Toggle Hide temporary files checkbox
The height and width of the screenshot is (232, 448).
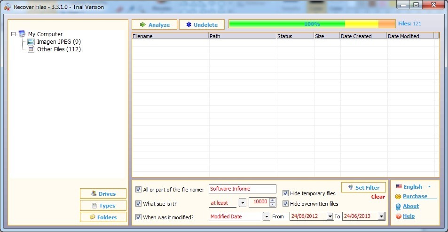point(285,193)
